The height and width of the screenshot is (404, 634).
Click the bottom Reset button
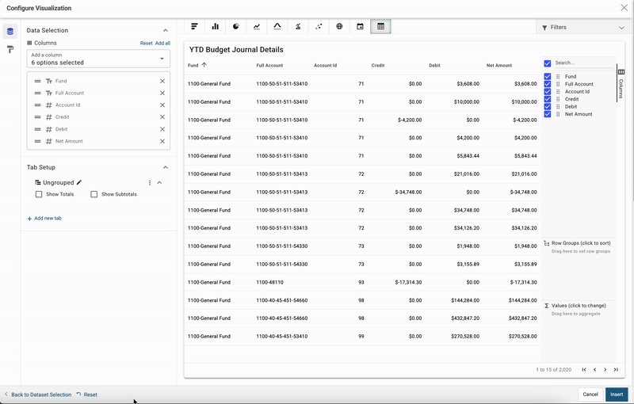point(87,394)
